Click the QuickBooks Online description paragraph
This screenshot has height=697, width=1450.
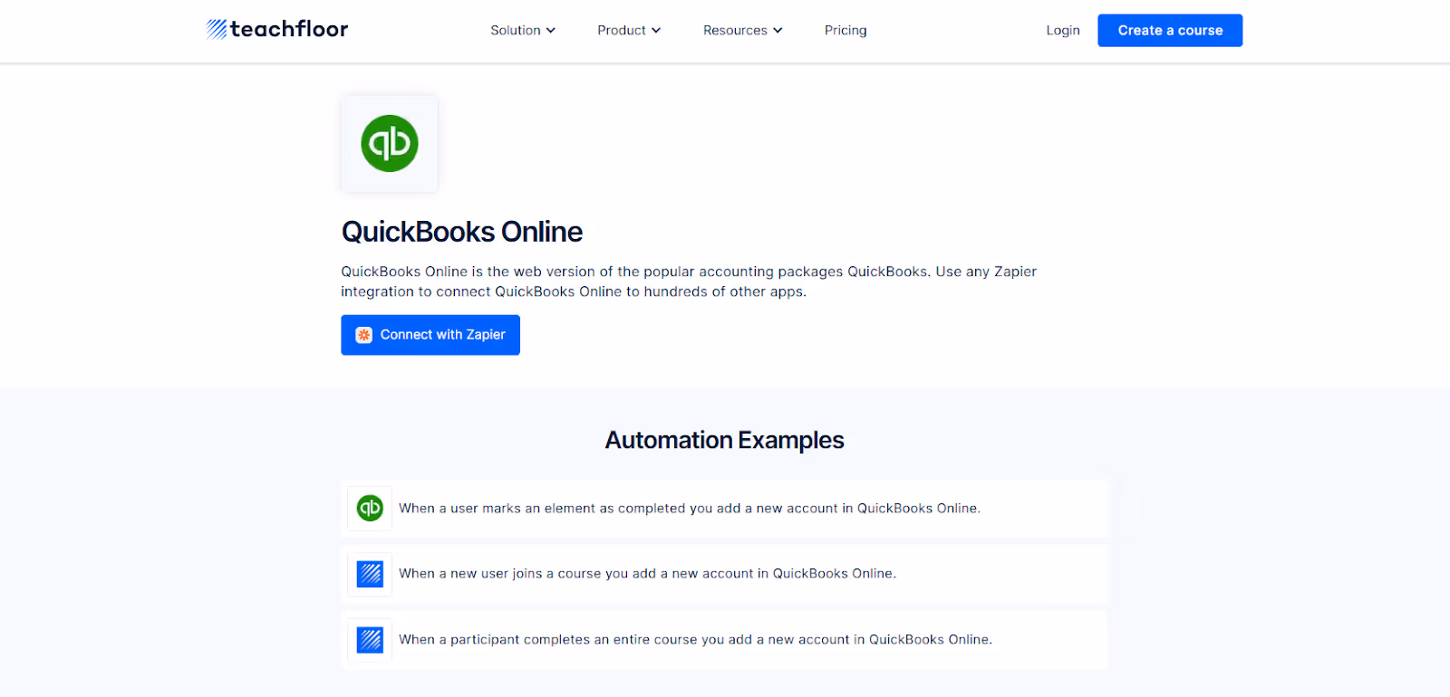[689, 282]
